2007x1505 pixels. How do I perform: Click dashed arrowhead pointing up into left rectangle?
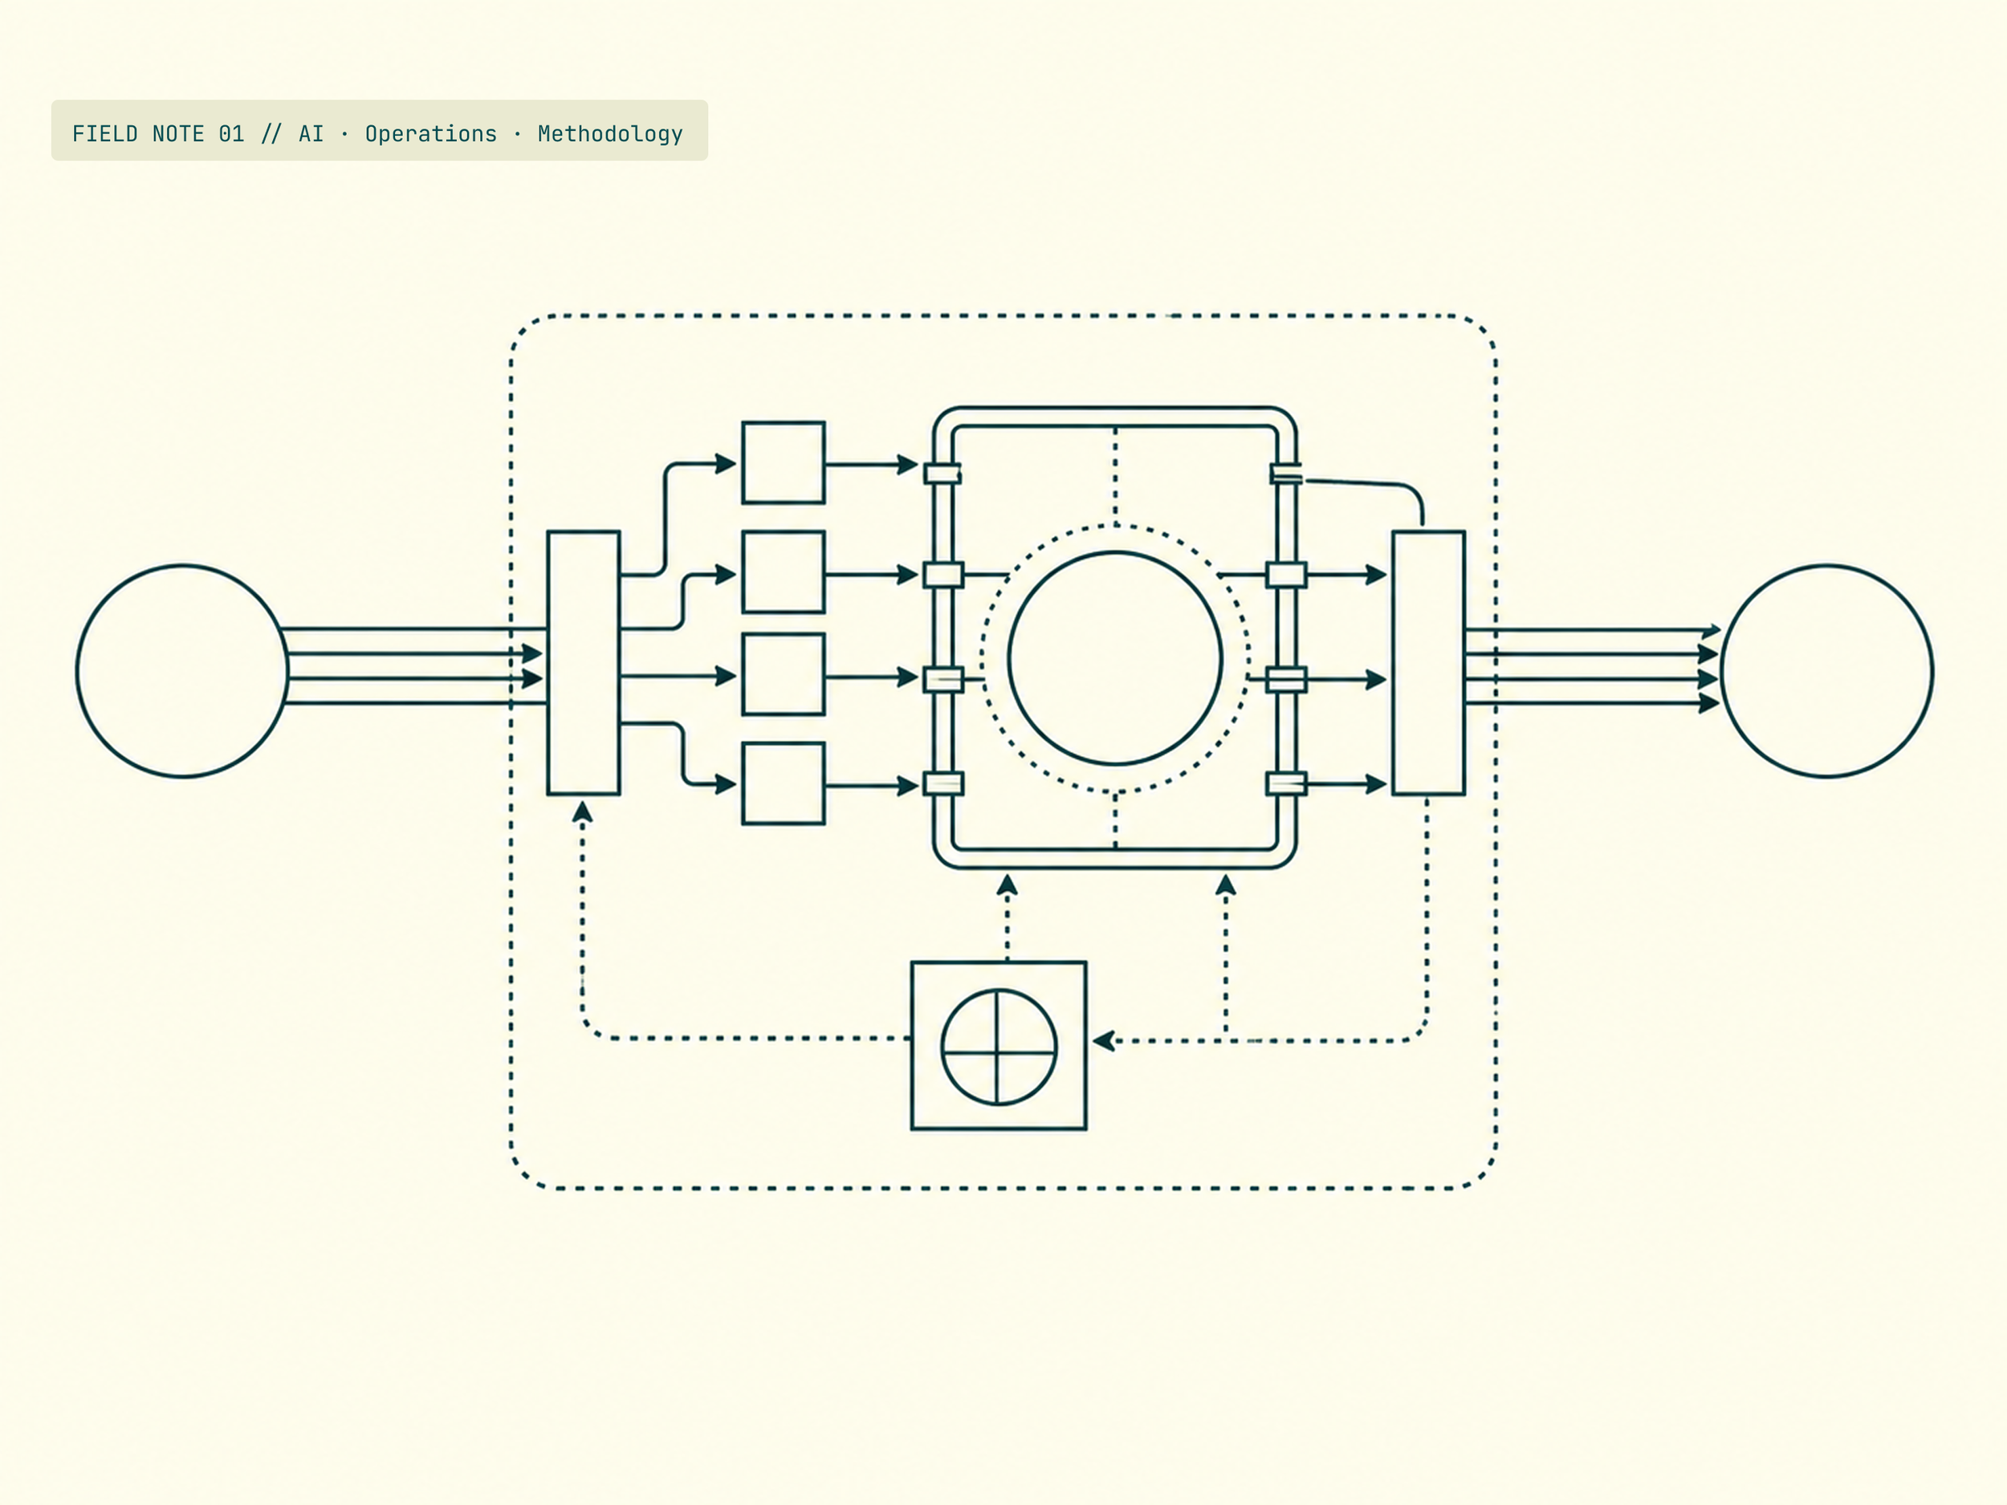583,812
